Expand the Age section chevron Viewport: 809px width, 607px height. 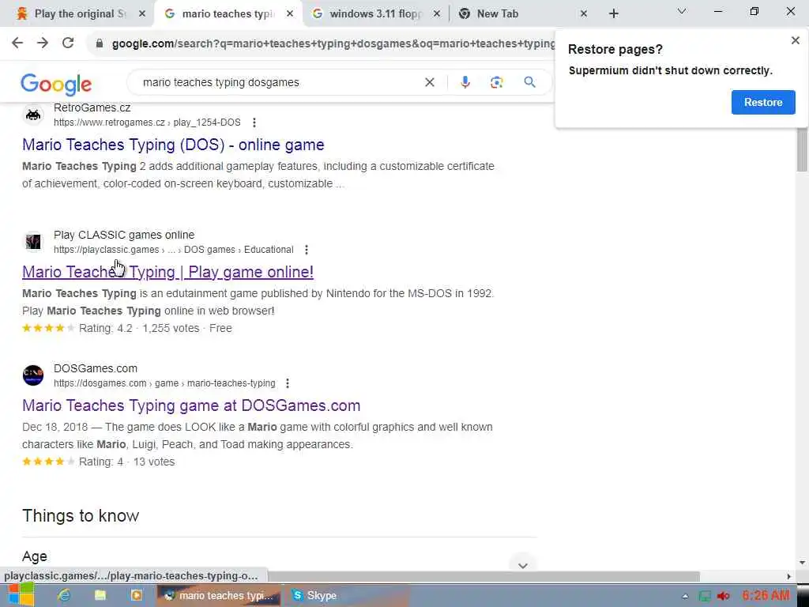[523, 564]
